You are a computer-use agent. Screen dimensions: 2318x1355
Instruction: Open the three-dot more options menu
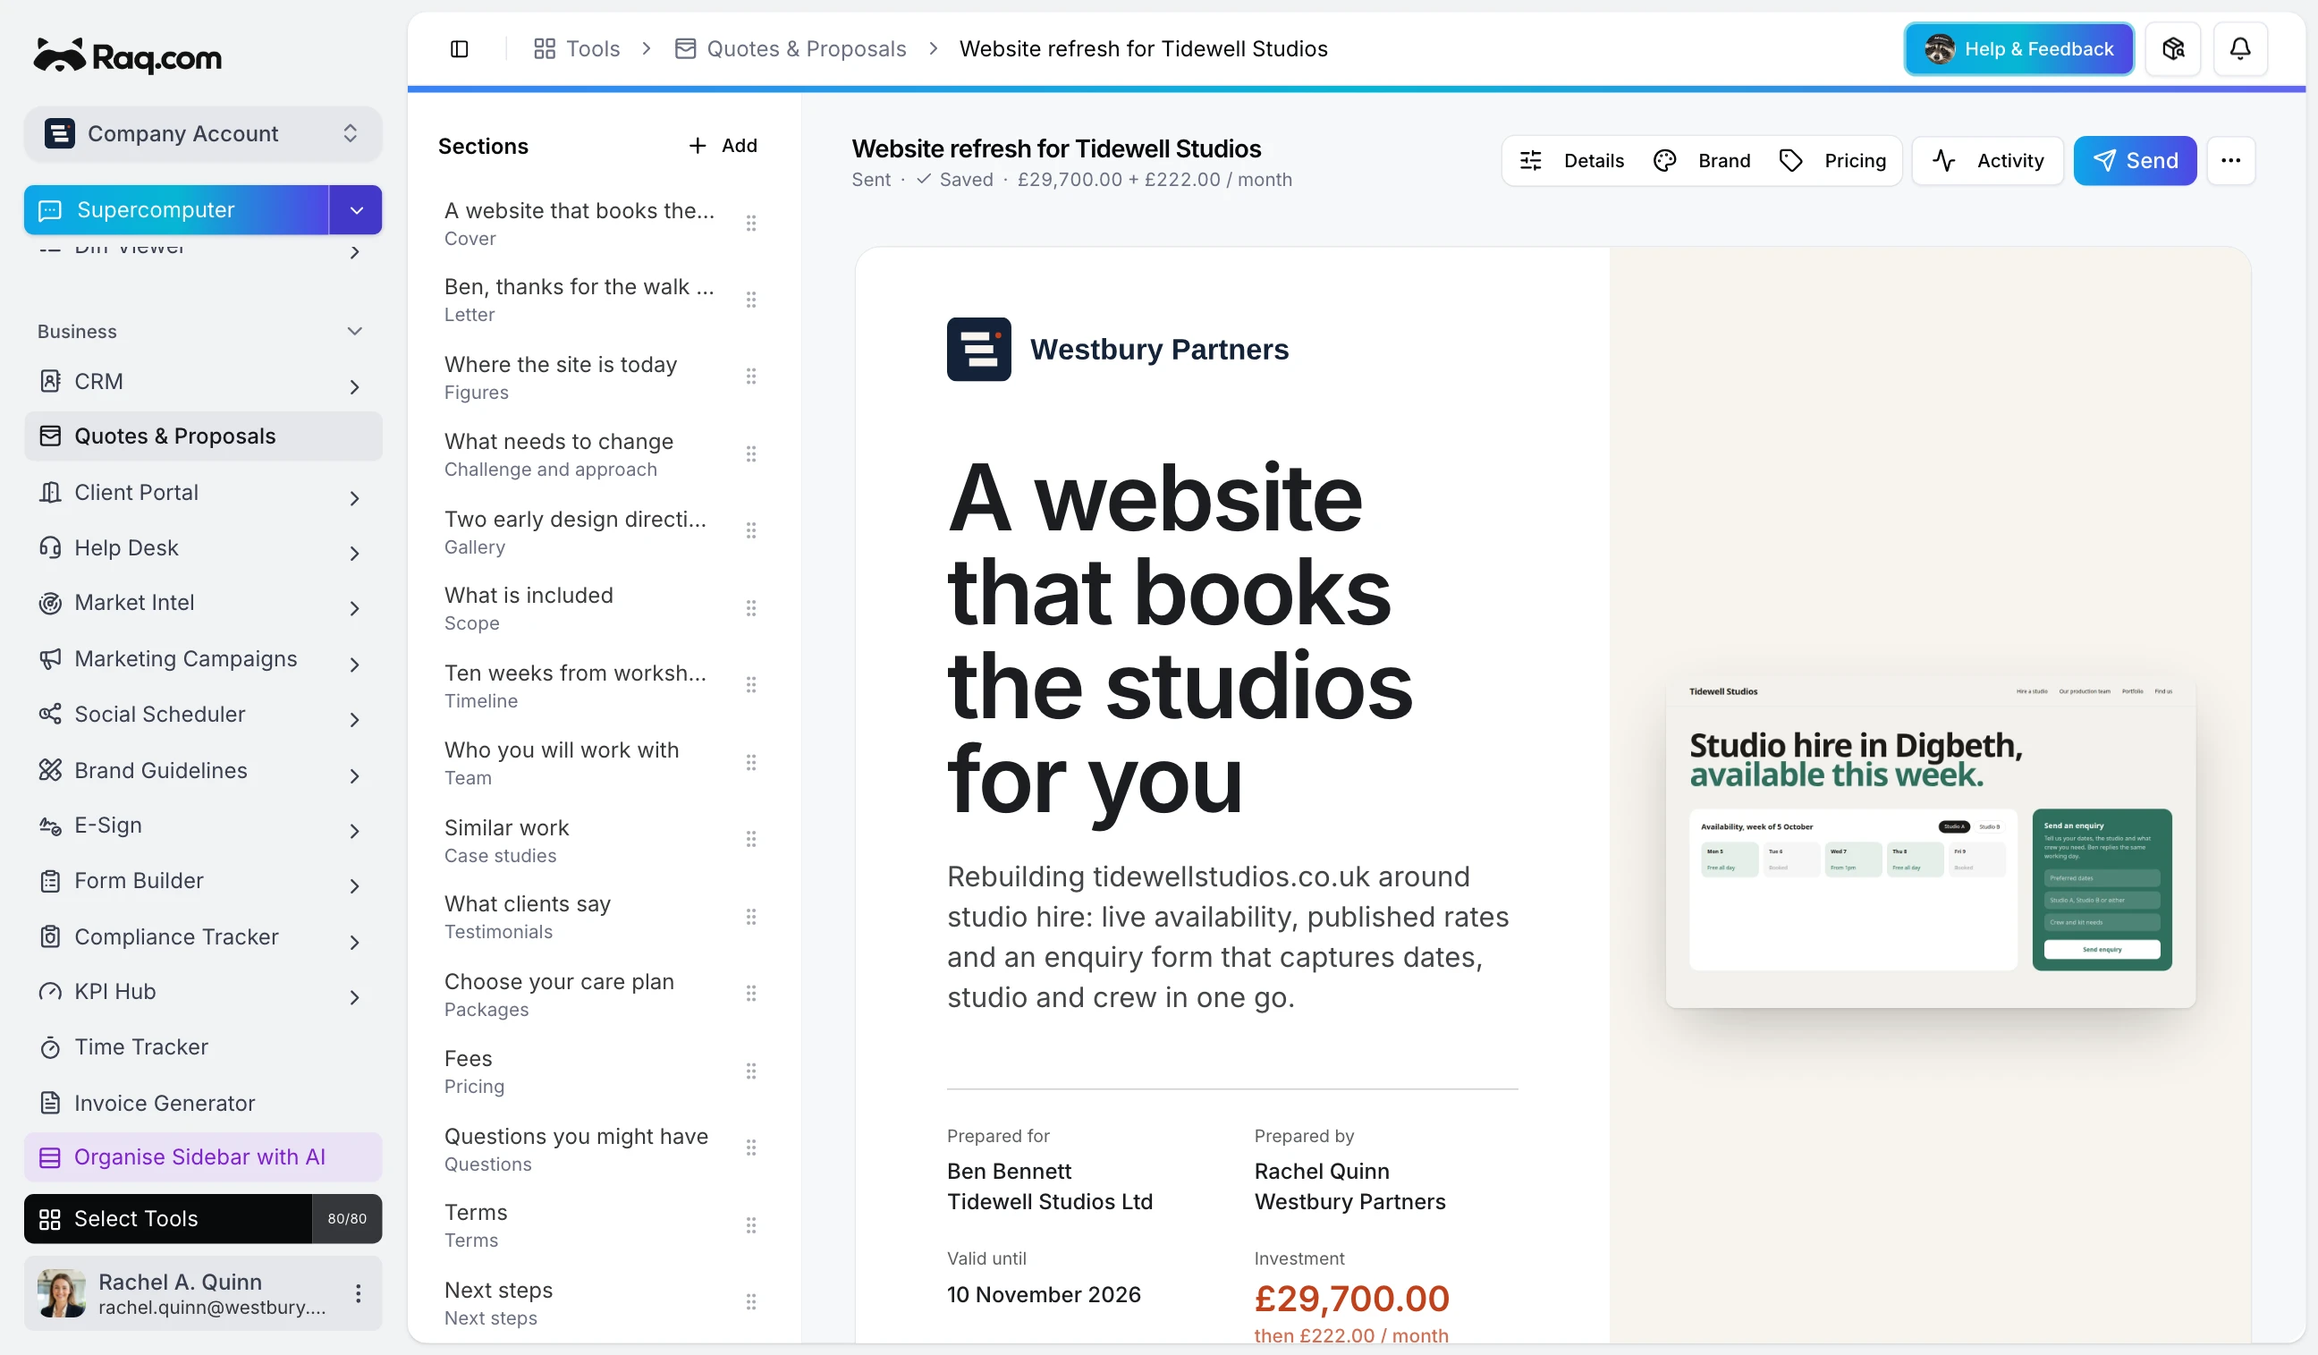2230,160
